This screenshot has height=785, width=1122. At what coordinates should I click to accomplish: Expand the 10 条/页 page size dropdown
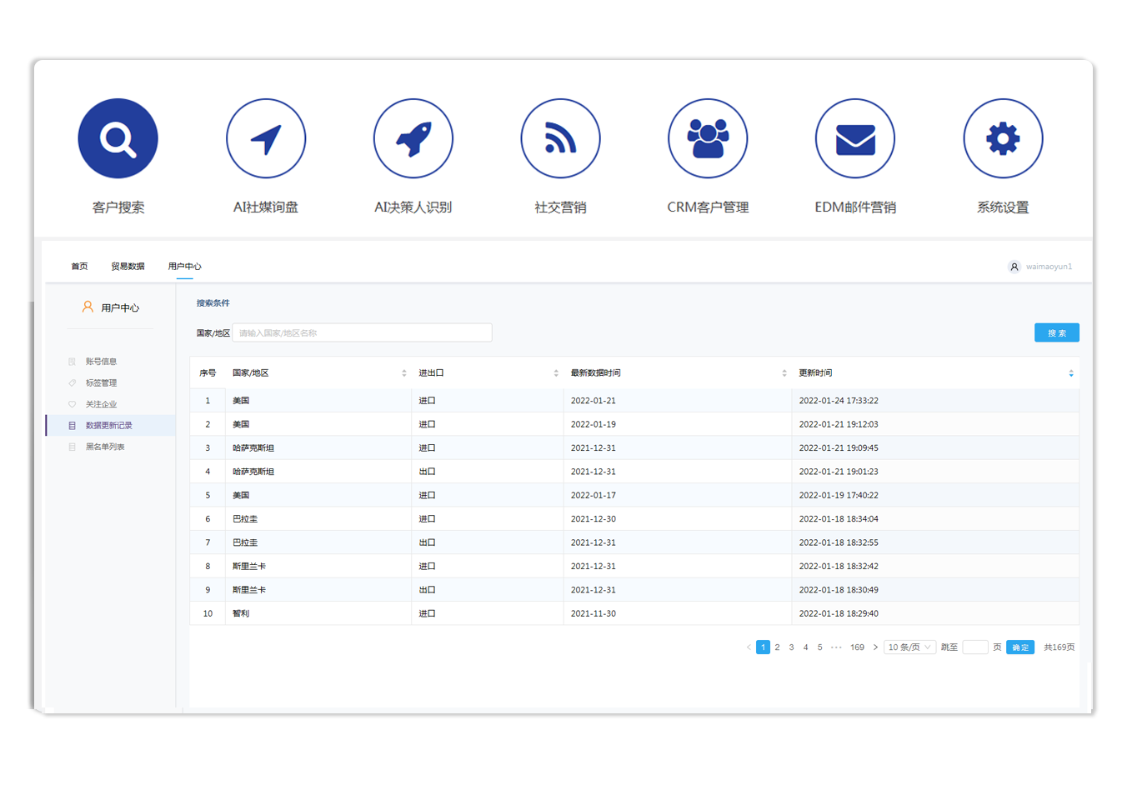coord(909,647)
